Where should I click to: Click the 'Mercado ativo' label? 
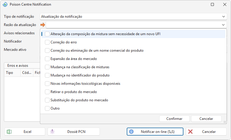[15, 50]
